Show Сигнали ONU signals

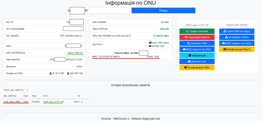[x=197, y=43]
